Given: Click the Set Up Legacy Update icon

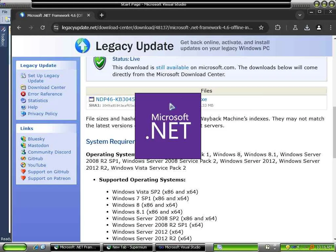Looking at the screenshot, I should (23, 75).
